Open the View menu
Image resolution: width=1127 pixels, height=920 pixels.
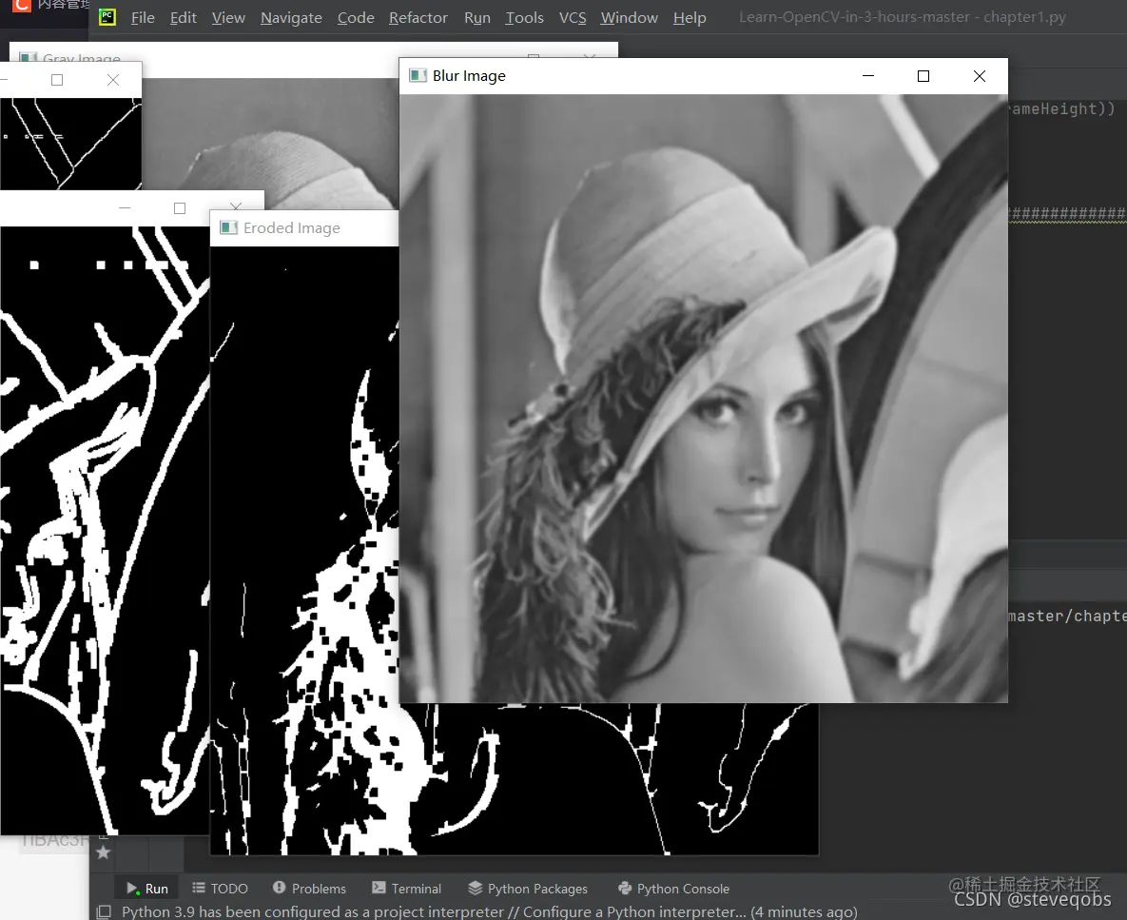coord(228,17)
